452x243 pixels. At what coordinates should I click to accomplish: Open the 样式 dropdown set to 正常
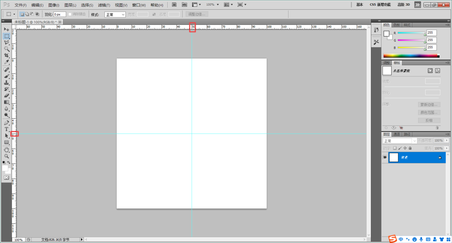[x=115, y=14]
